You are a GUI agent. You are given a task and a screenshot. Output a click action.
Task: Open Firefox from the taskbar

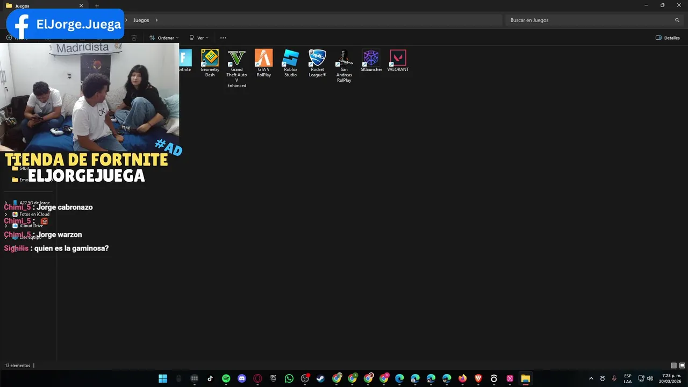pyautogui.click(x=462, y=378)
